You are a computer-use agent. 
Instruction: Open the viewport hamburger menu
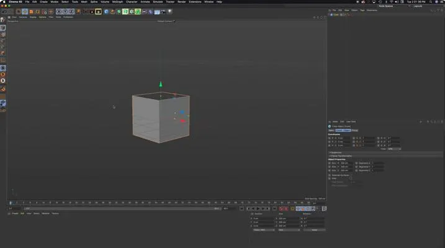9,17
